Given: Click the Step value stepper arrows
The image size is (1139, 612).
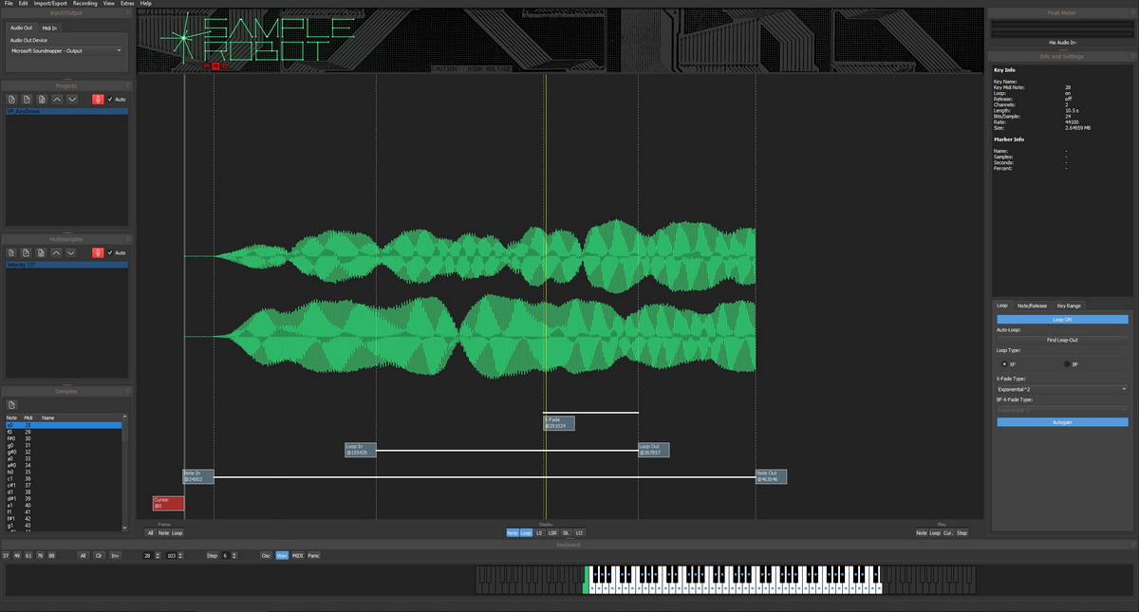Looking at the screenshot, I should pos(233,555).
